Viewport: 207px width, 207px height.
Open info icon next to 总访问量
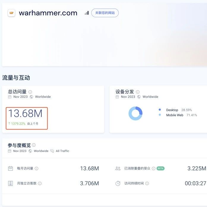pyautogui.click(x=30, y=92)
